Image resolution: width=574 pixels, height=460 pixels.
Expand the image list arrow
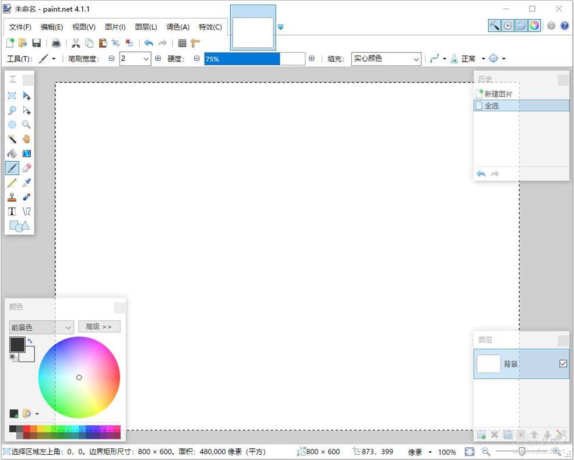pos(280,27)
